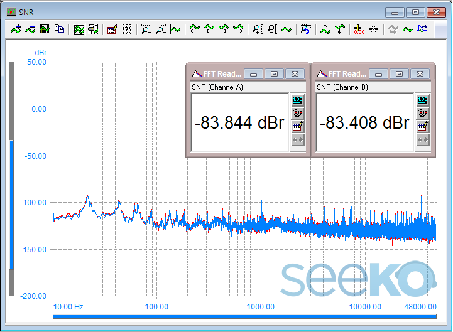Open notes icon in Channel B readout

[423, 126]
